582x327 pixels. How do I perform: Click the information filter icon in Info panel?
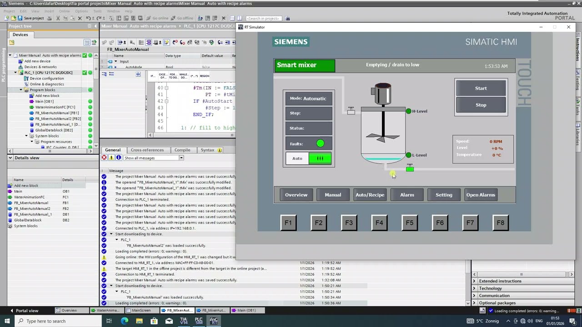pos(119,158)
